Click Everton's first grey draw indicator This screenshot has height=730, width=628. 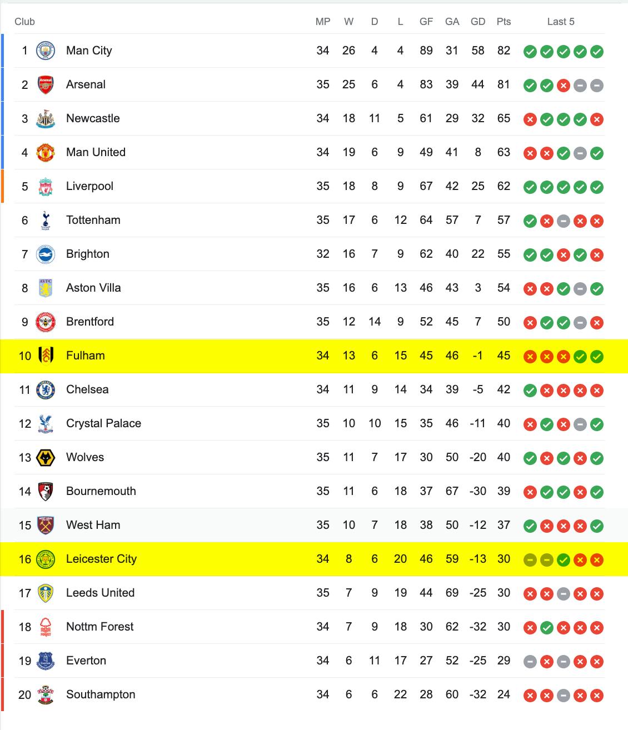[530, 662]
